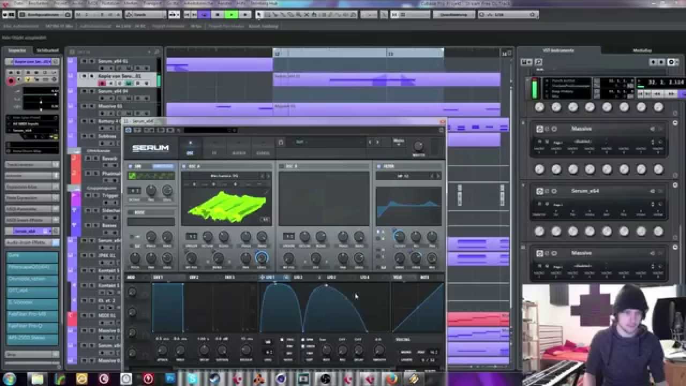
Task: Toggle Serum SUB oscillator on/off
Action: click(130, 167)
